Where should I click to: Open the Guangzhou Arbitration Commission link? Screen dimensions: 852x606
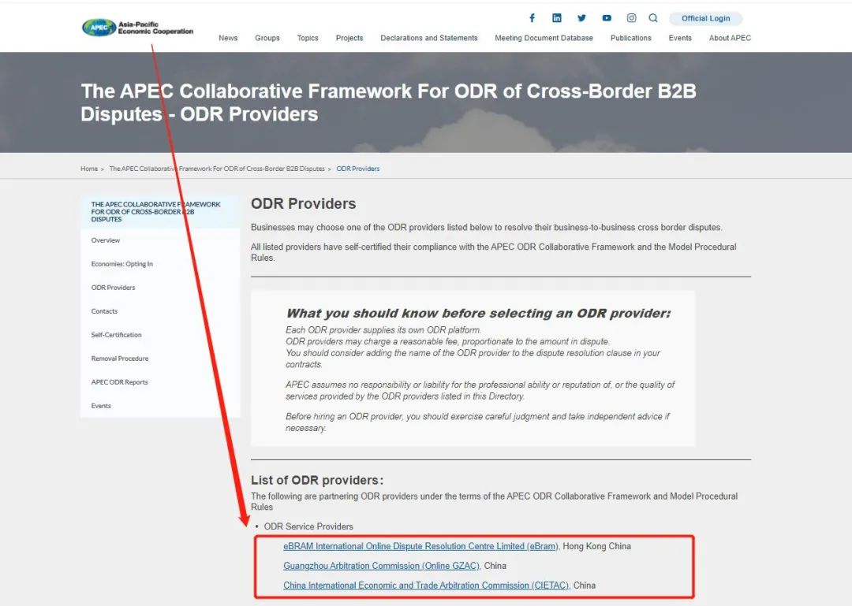click(x=381, y=566)
